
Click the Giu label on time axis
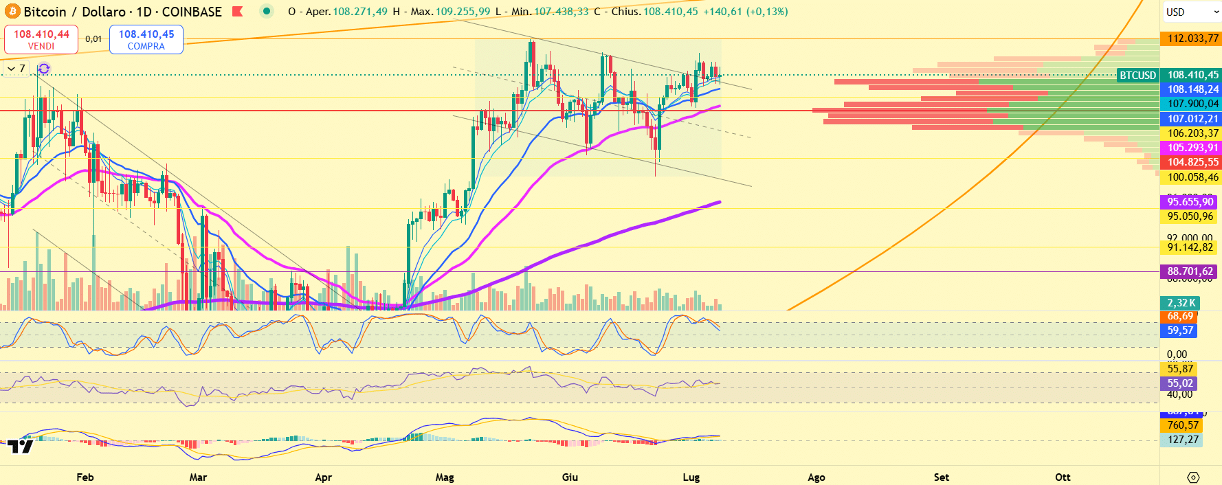point(570,477)
